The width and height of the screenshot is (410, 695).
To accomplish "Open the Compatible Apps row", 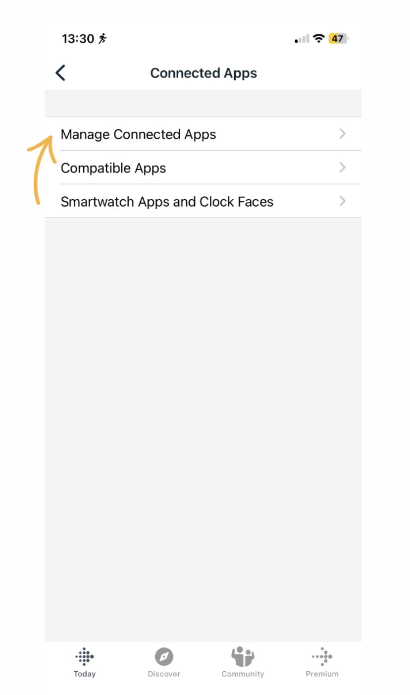I will tap(203, 168).
